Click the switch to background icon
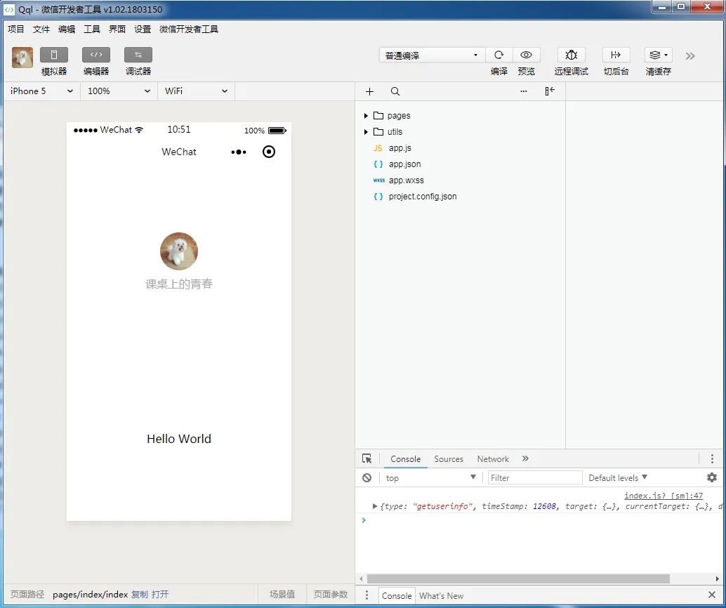 pos(616,55)
